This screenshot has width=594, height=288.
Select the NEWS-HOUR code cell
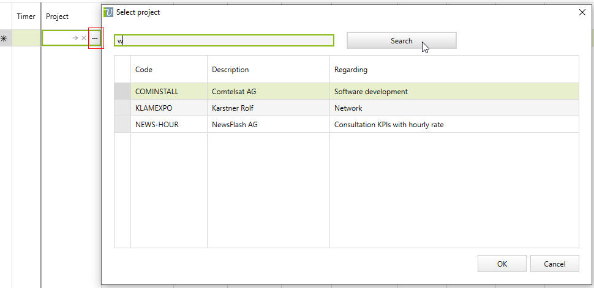pos(157,125)
